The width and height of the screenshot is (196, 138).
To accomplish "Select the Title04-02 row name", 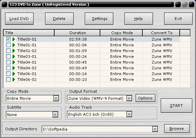I will point(27,68).
